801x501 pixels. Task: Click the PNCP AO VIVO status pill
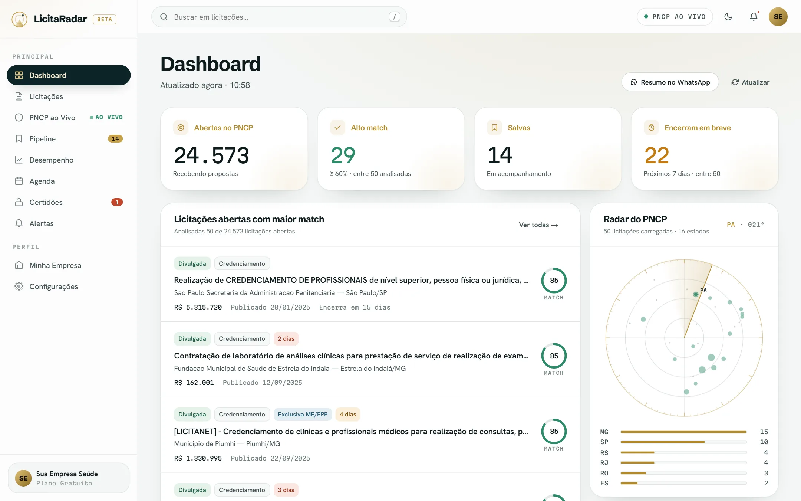pyautogui.click(x=675, y=17)
